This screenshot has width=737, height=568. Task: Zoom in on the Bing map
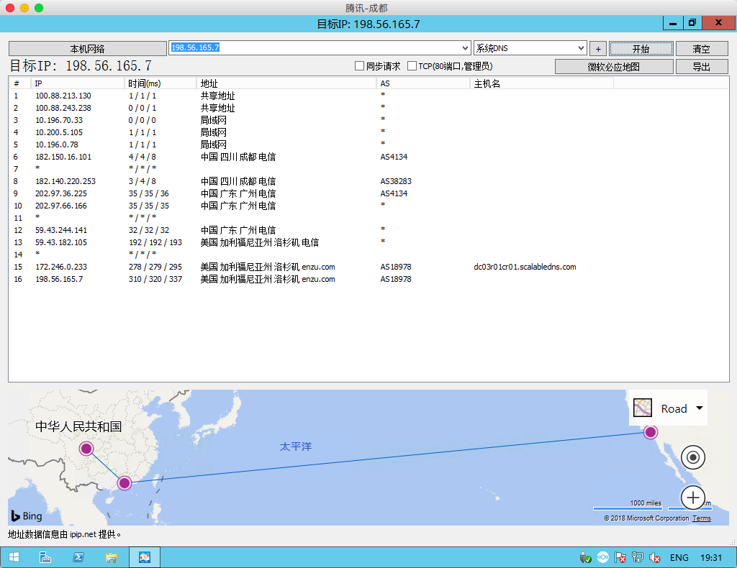tap(693, 498)
